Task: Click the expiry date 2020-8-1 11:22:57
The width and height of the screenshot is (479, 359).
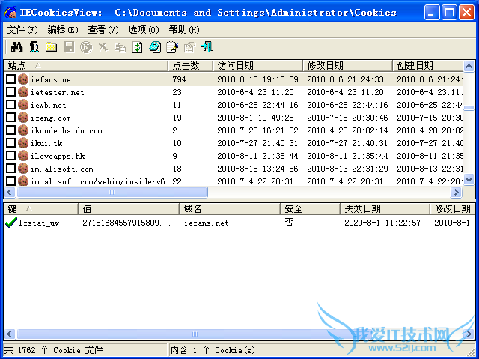Action: click(x=382, y=223)
